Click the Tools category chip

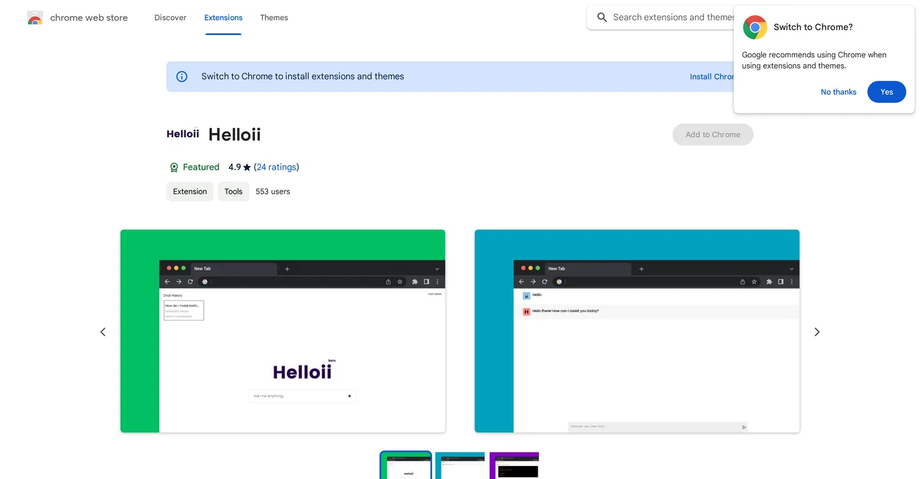pos(234,191)
